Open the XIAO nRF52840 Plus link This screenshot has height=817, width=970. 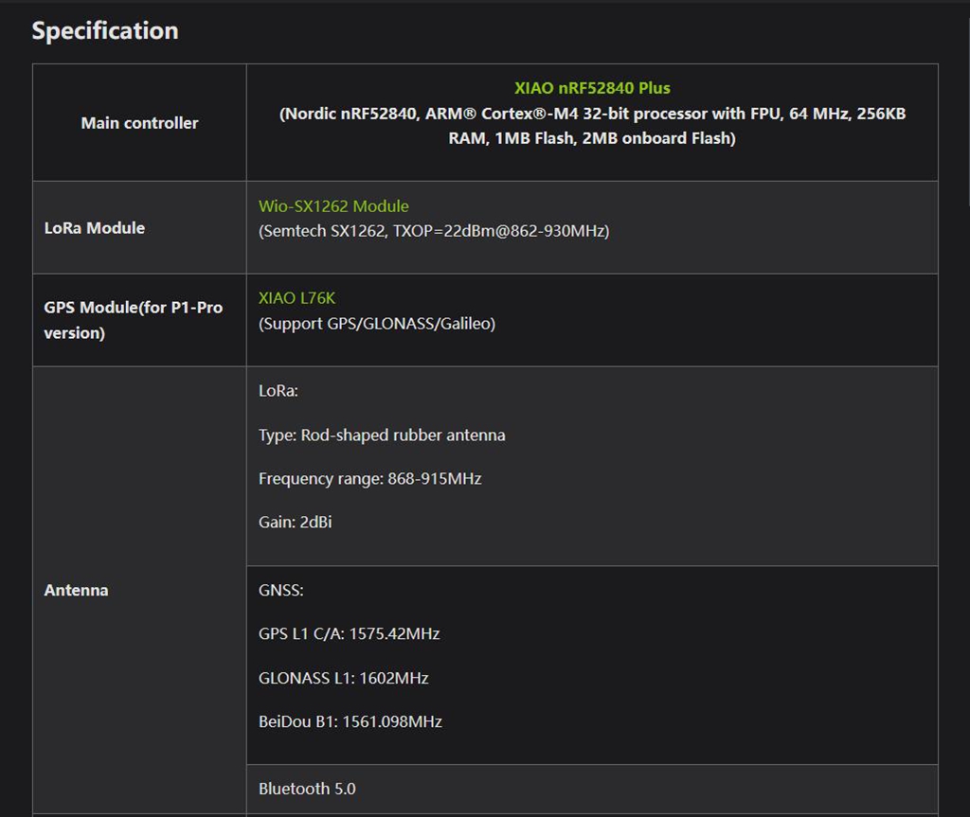(x=592, y=88)
